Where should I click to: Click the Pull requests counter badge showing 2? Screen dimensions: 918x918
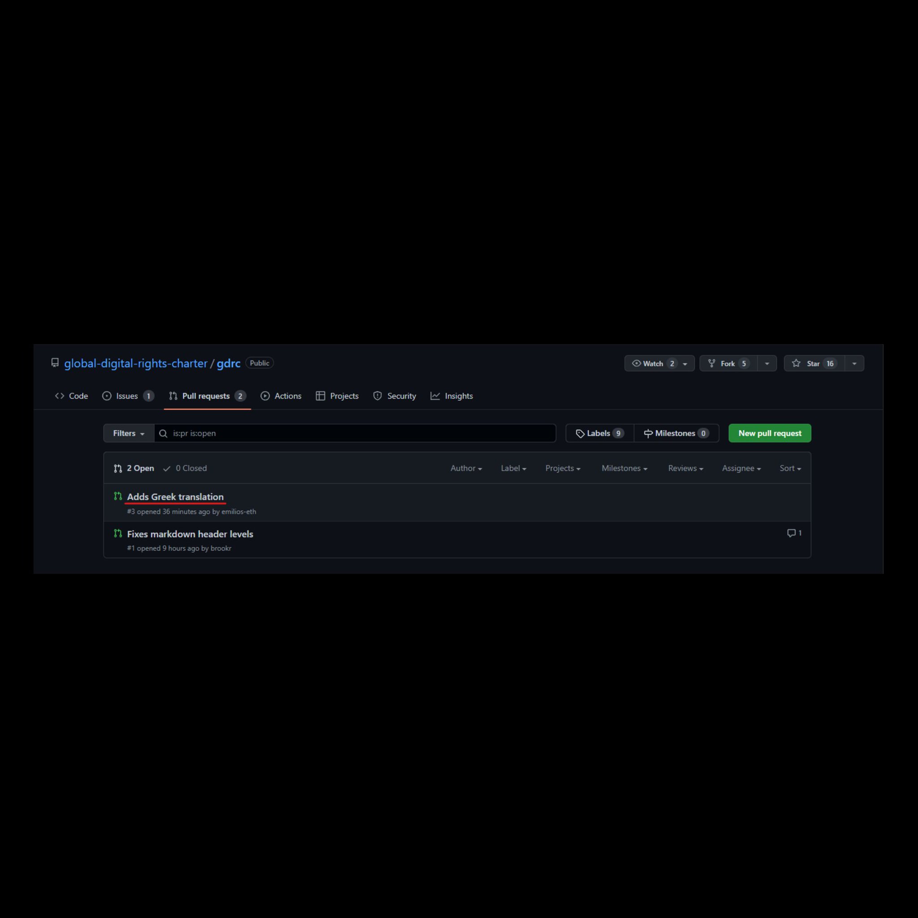[x=240, y=396]
